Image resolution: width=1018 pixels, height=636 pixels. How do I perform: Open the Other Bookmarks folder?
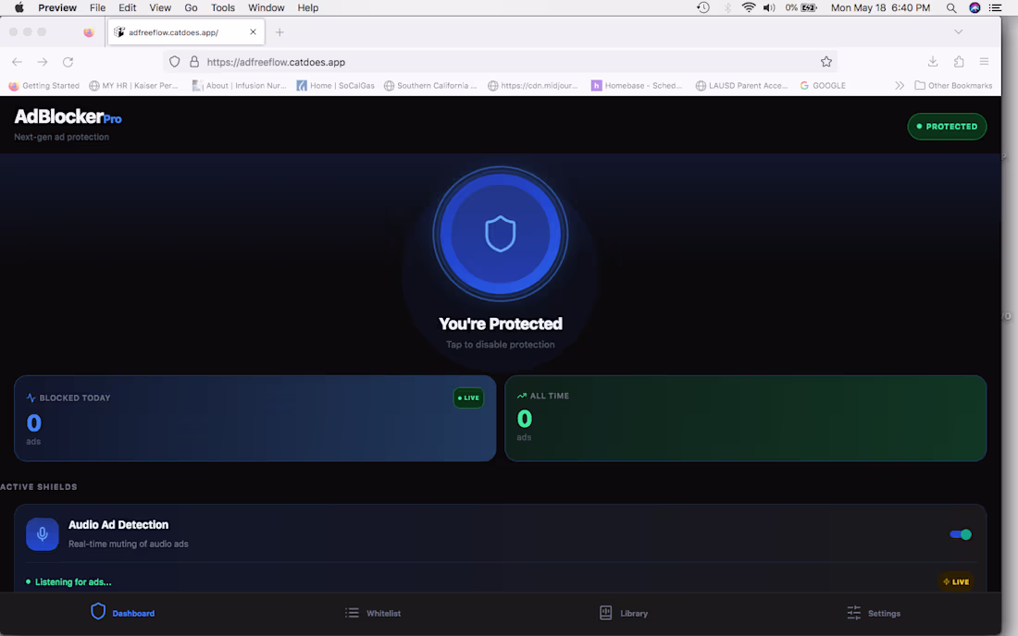point(953,86)
